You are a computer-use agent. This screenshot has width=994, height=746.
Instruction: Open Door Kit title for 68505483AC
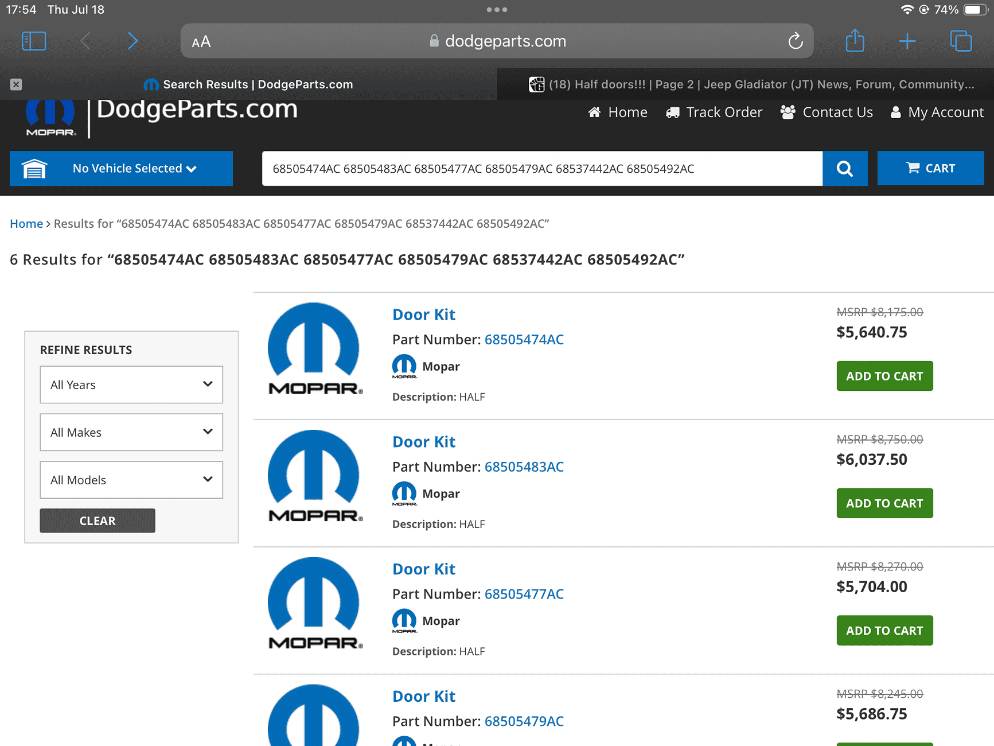[424, 442]
